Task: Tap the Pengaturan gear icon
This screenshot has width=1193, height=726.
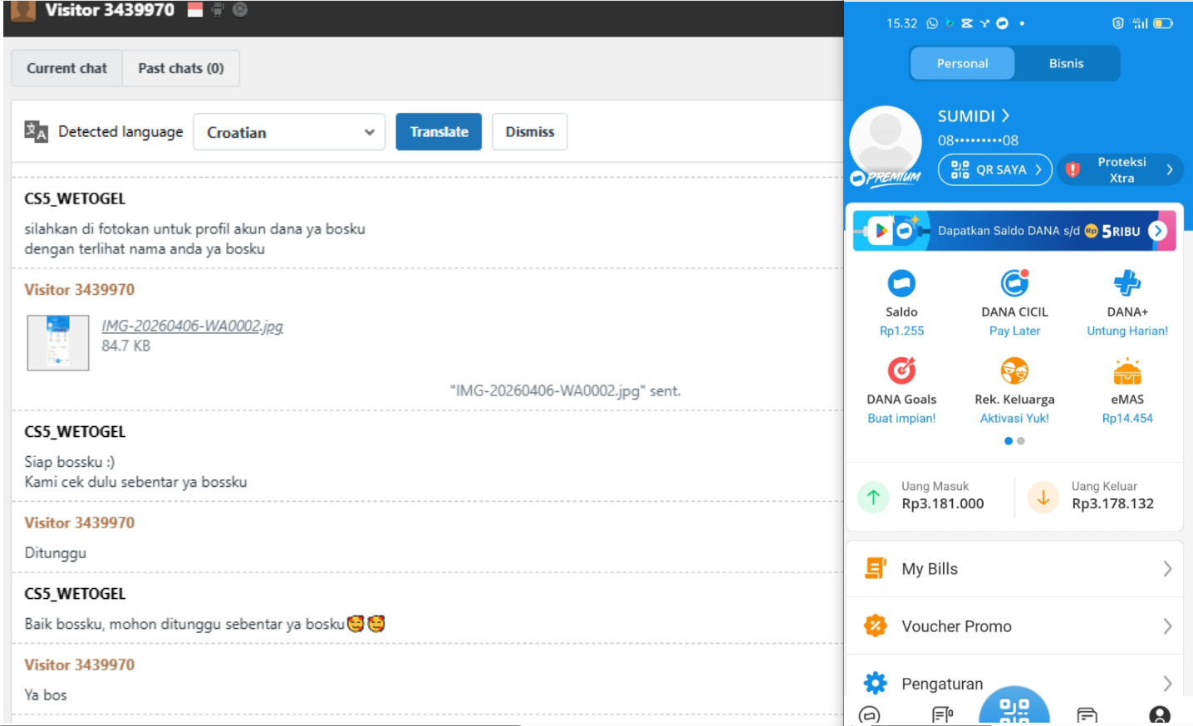Action: [x=875, y=683]
